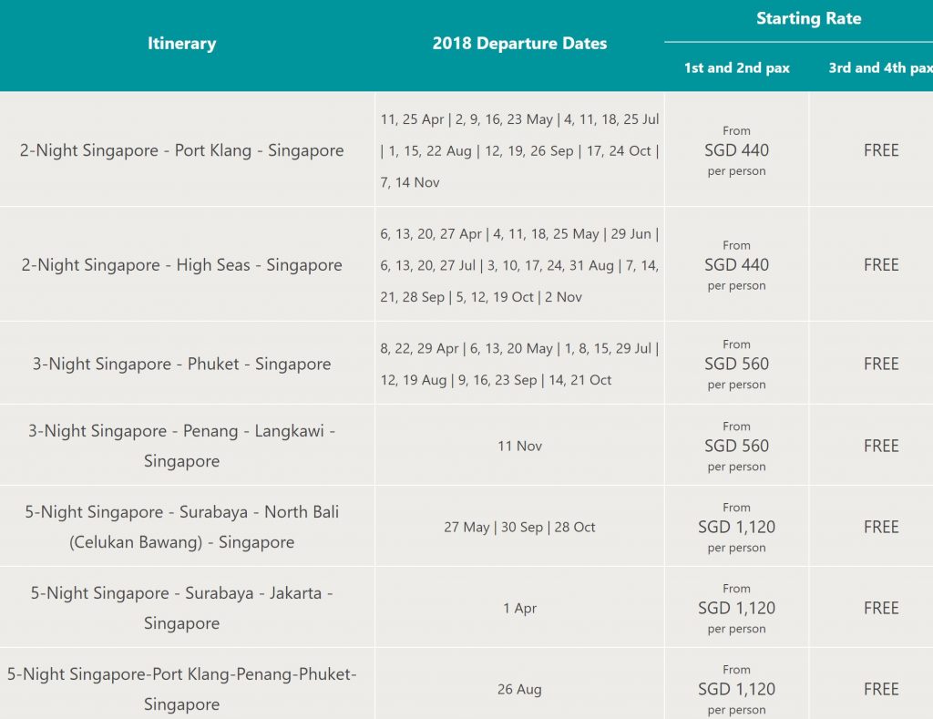Click 3-Night Penang - Langkawi itinerary
Image resolution: width=933 pixels, height=719 pixels.
(x=182, y=446)
